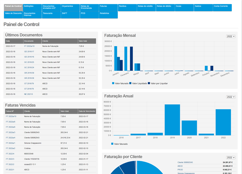Open the Faturas tab
The image size is (242, 174).
pos(108,8)
